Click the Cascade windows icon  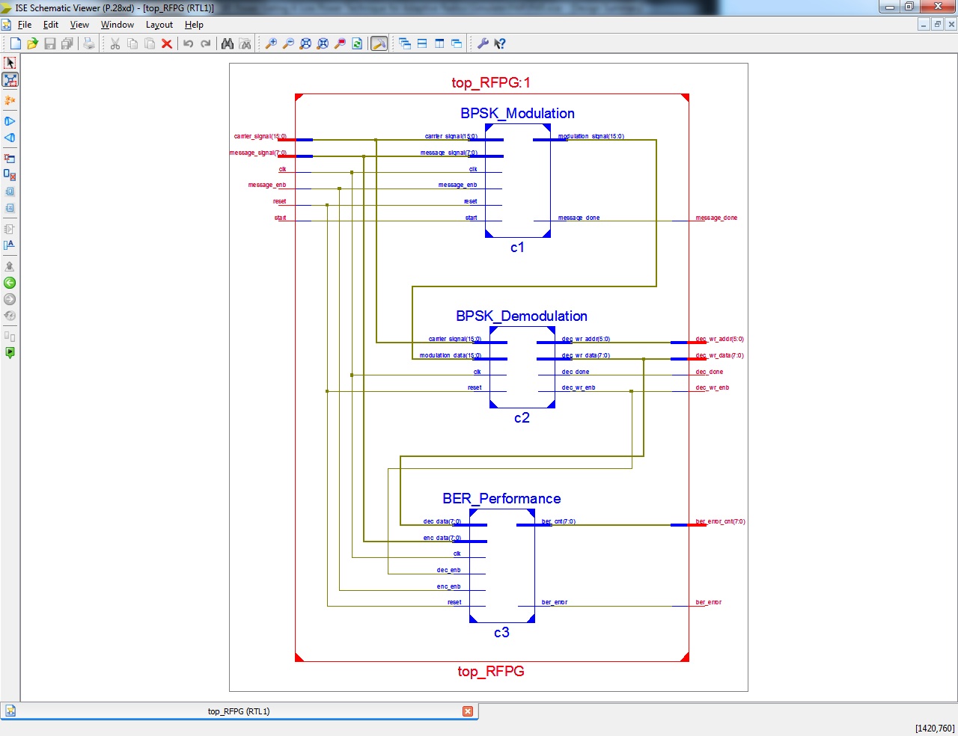coord(405,43)
